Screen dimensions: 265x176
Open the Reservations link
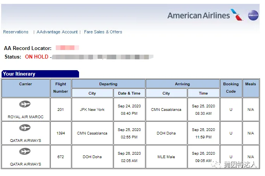tap(16, 32)
